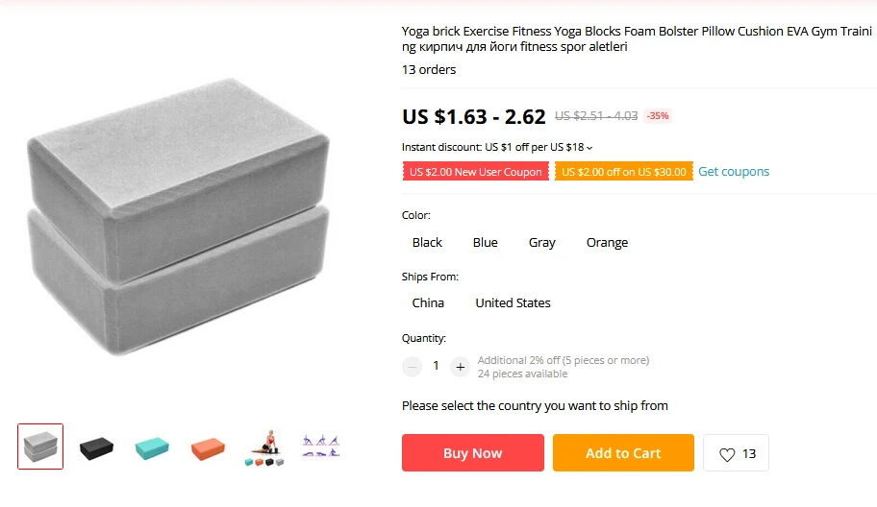Click the US $2.00 New User Coupon tag
The image size is (877, 507).
coord(475,172)
